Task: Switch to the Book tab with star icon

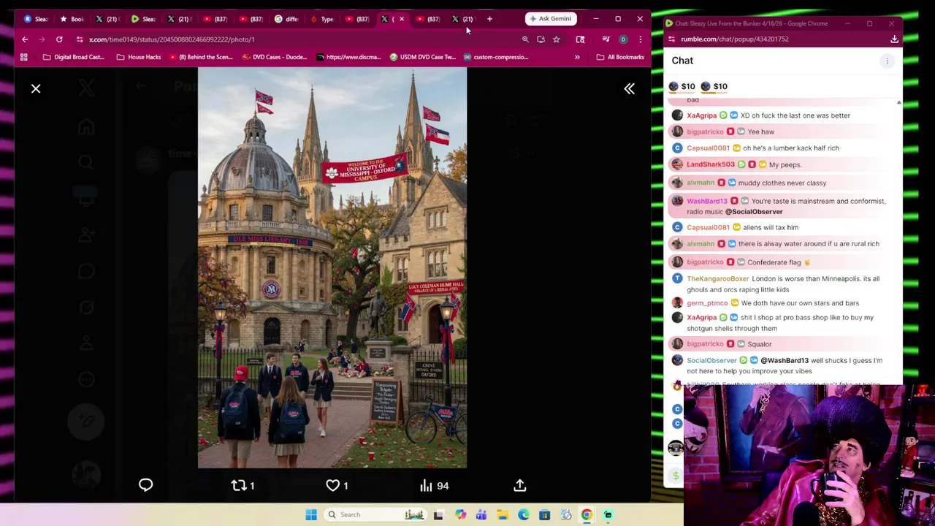Action: tap(72, 19)
